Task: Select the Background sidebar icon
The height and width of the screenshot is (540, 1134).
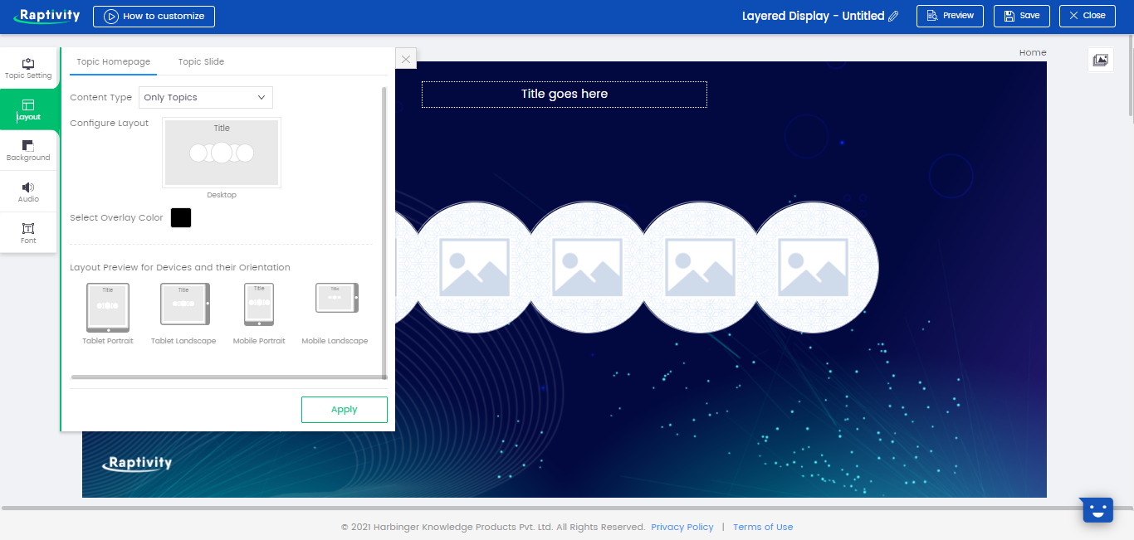Action: (28, 150)
